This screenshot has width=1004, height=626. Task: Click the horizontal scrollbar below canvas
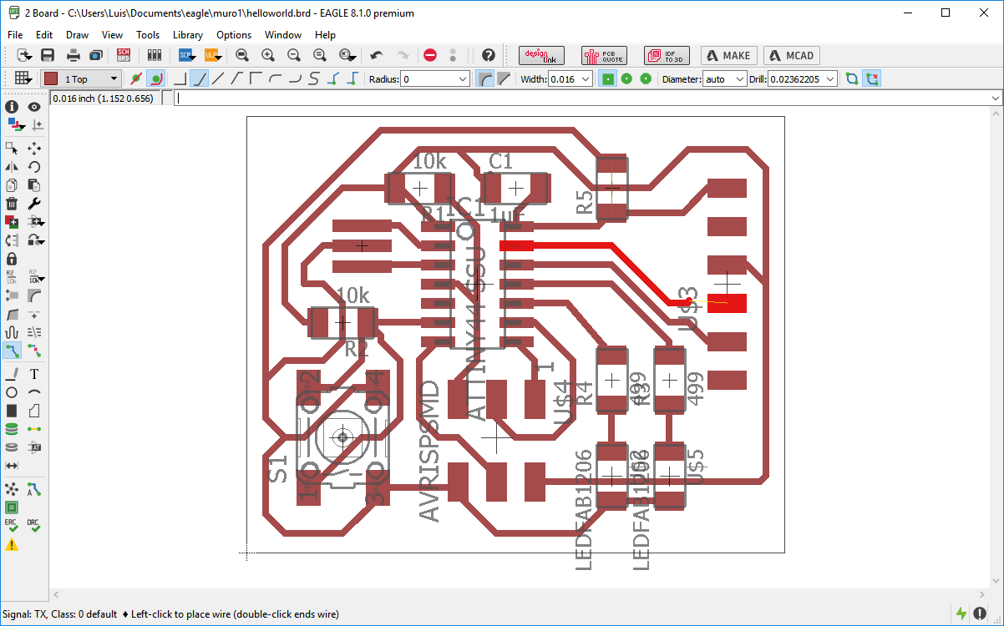coord(519,595)
